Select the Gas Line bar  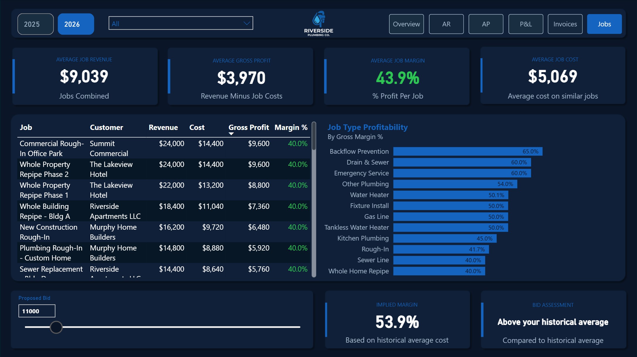tap(451, 216)
